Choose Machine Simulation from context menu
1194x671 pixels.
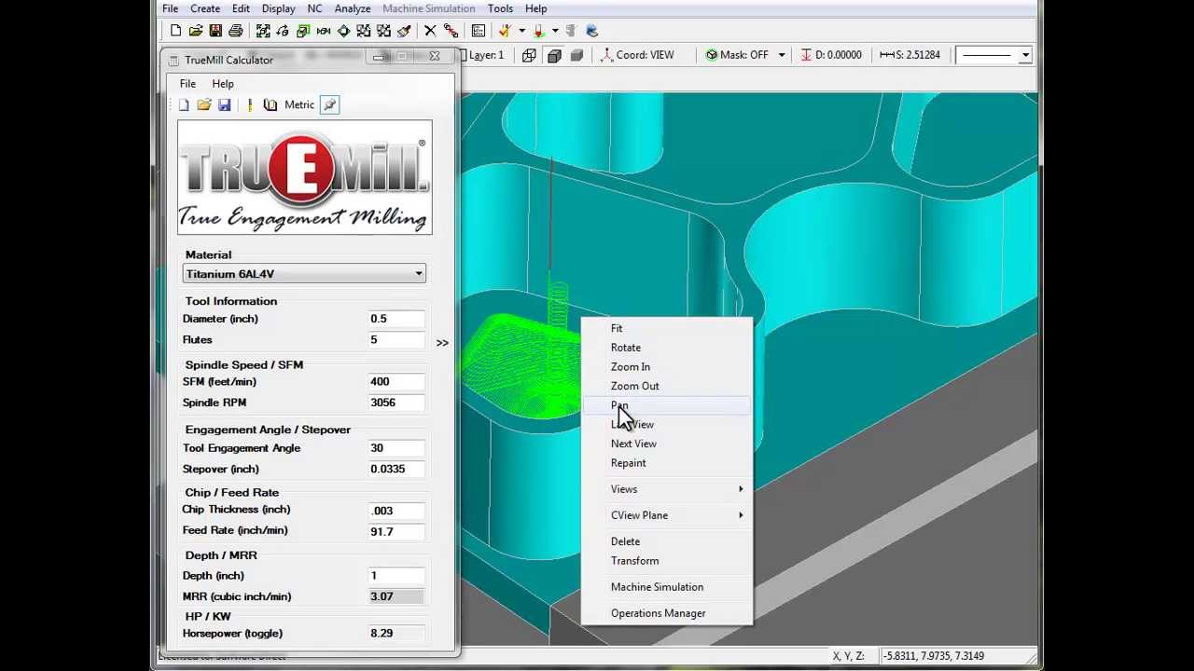click(657, 587)
